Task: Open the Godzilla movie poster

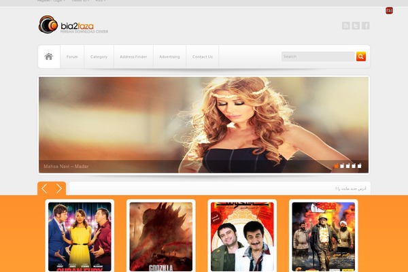Action: pos(161,237)
